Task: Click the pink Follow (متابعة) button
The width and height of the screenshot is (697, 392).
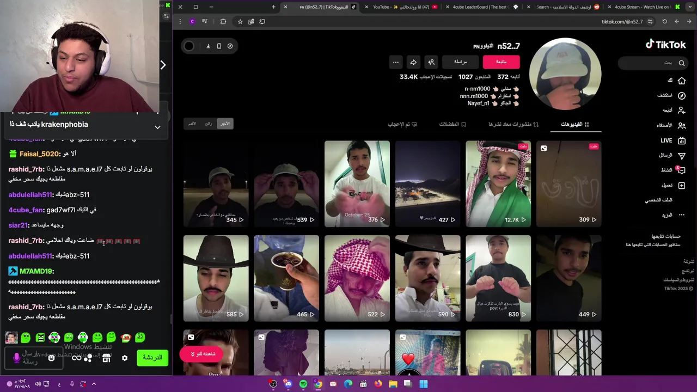Action: click(x=501, y=62)
